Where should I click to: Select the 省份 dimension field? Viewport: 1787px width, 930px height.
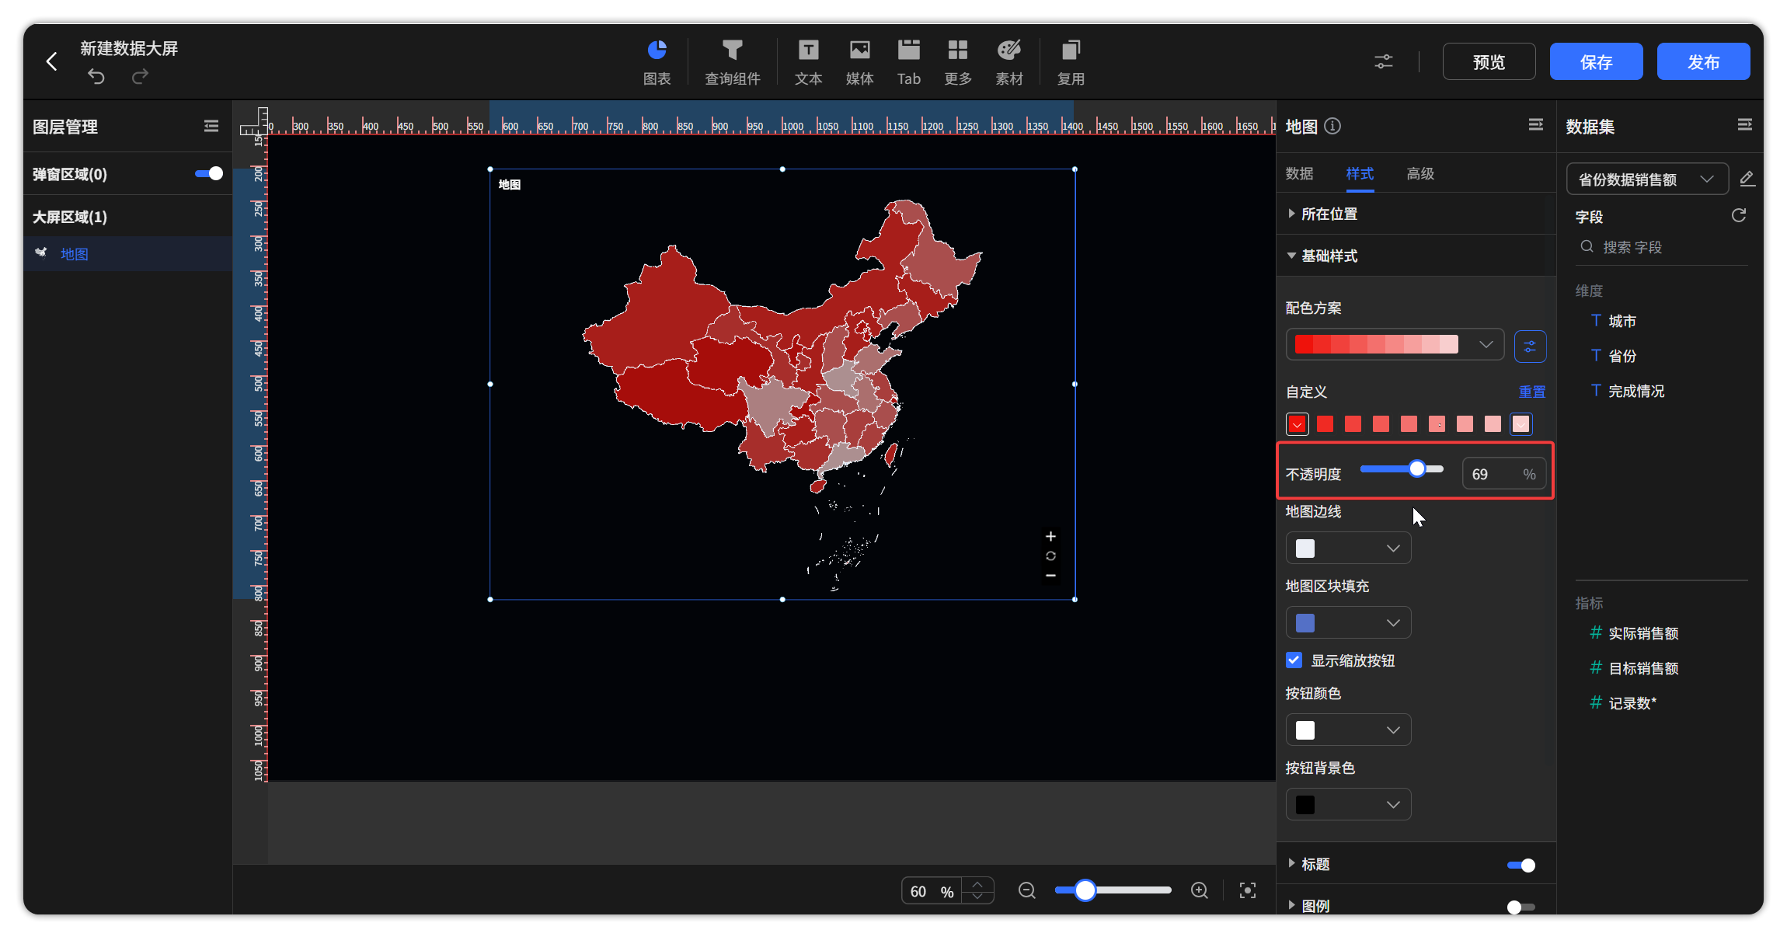click(x=1622, y=356)
